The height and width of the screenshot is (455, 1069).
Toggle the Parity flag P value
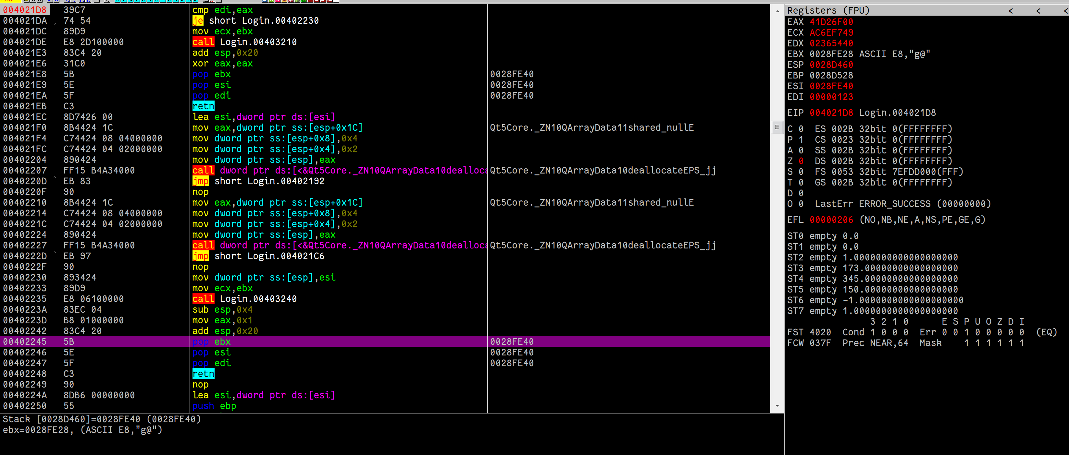(801, 140)
